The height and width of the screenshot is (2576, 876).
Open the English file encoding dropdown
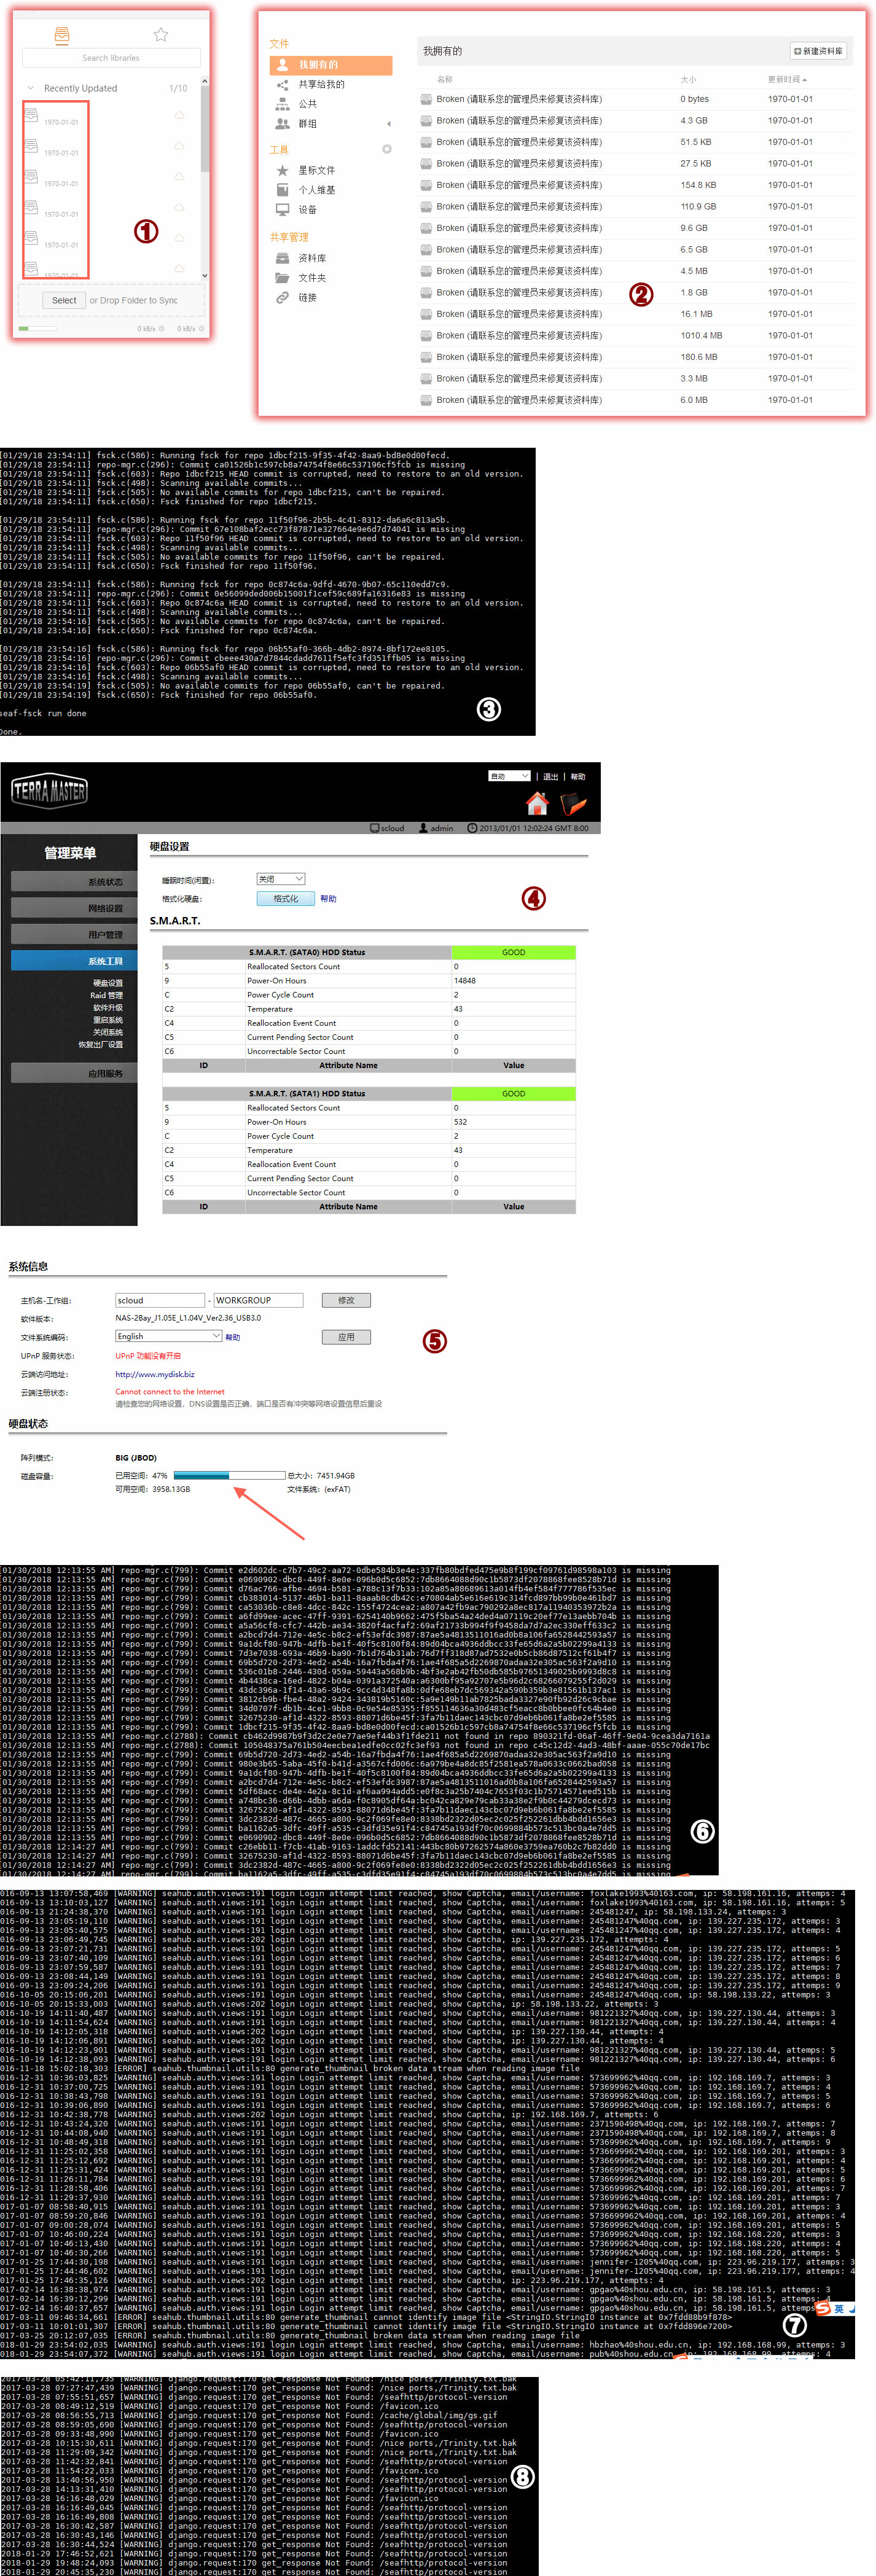tap(168, 1336)
